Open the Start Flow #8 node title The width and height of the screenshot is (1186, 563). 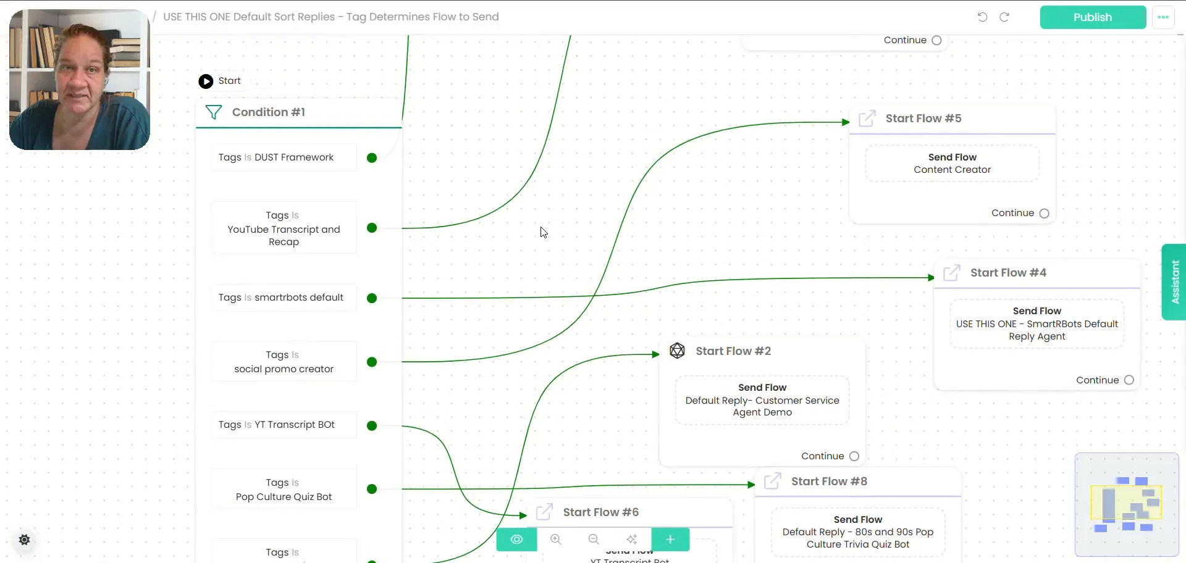(829, 482)
